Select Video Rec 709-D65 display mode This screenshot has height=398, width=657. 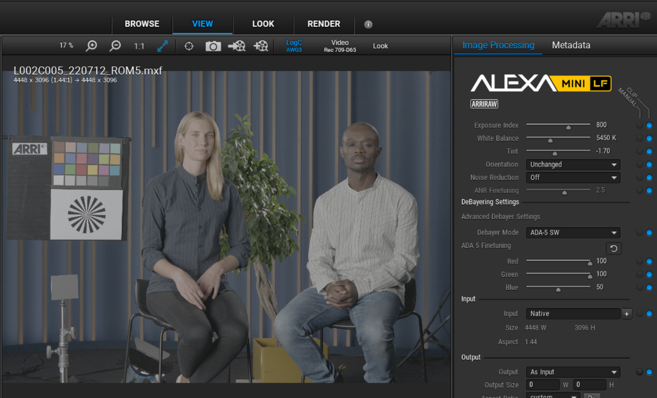[340, 46]
